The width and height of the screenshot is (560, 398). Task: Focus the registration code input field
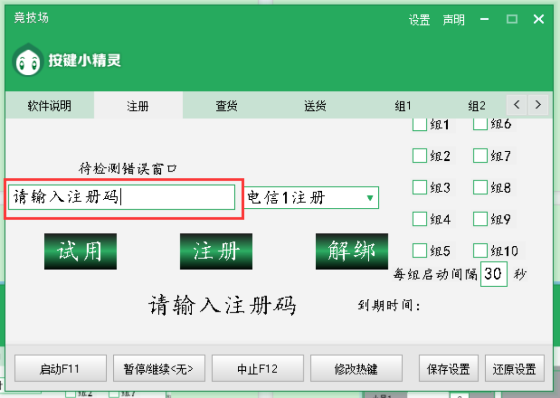[121, 197]
